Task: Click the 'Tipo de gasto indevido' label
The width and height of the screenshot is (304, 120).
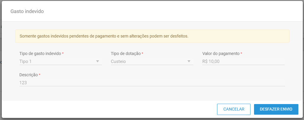Action: (40, 54)
